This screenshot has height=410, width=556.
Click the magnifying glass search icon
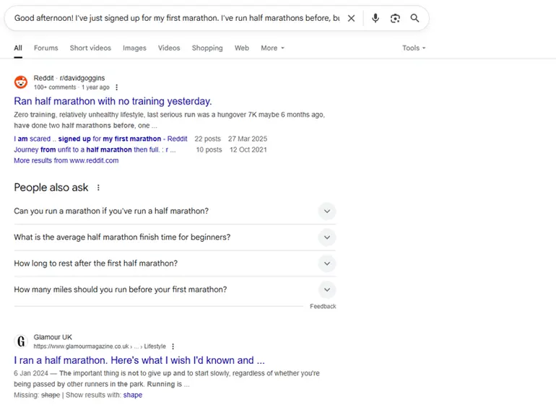[414, 18]
